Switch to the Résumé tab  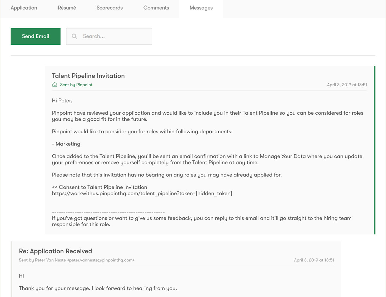pos(67,8)
